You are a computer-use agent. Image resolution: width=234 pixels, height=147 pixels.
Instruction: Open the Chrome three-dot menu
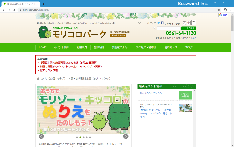(x=230, y=10)
